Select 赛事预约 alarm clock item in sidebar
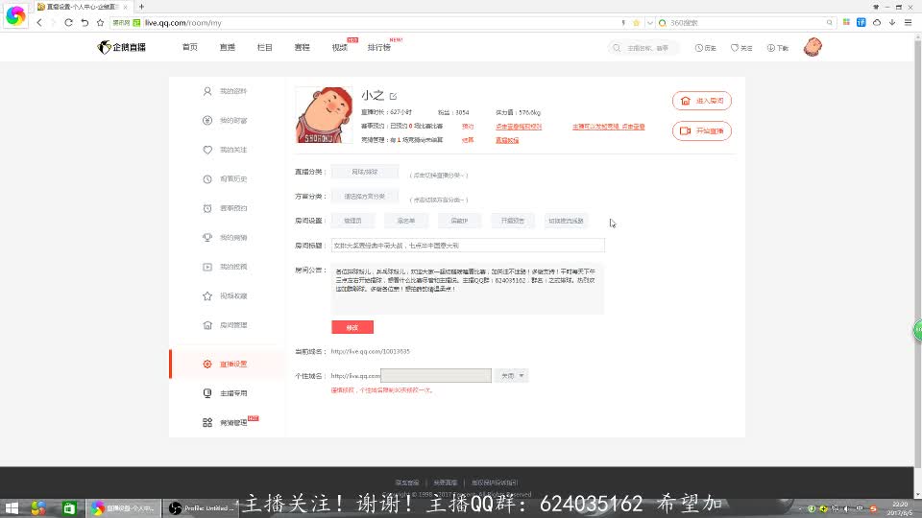 click(231, 208)
